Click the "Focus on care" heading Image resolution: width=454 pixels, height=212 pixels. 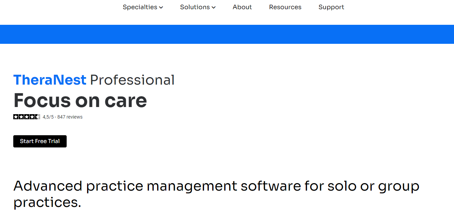[x=80, y=100]
